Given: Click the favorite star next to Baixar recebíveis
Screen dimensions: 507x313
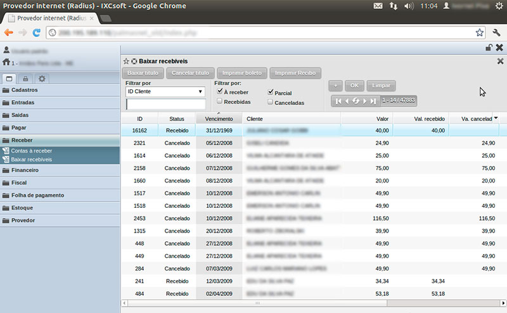Looking at the screenshot, I should point(126,61).
